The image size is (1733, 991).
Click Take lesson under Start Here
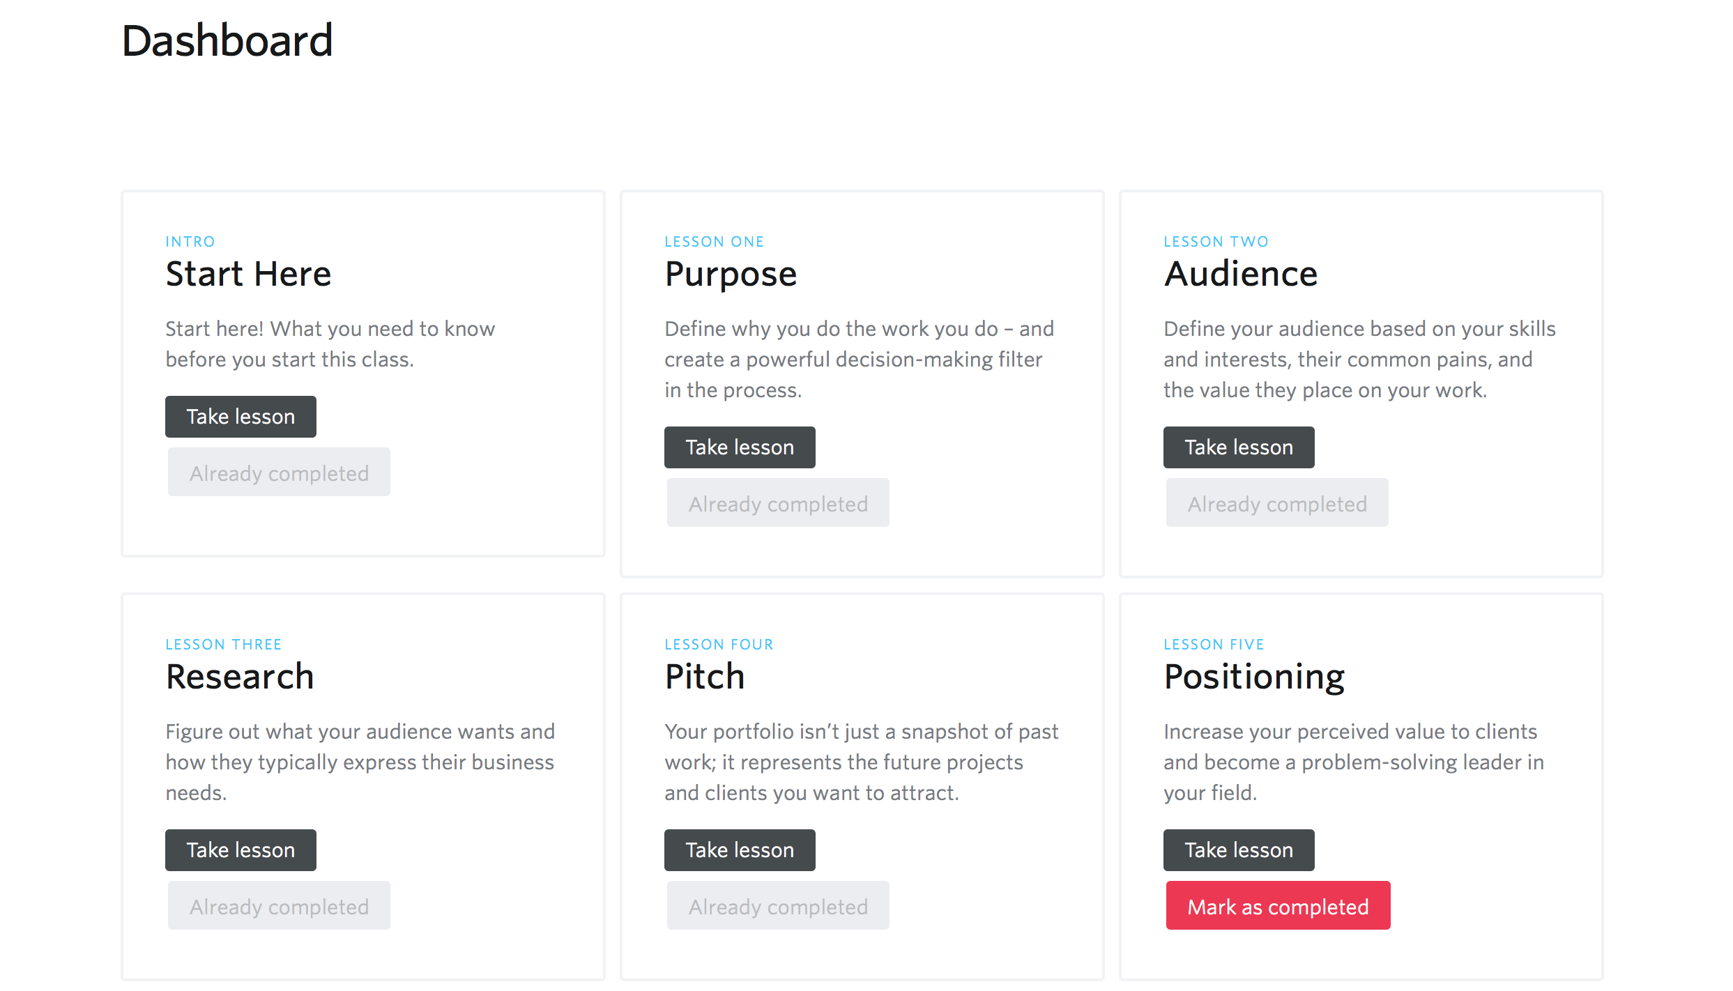click(x=241, y=417)
